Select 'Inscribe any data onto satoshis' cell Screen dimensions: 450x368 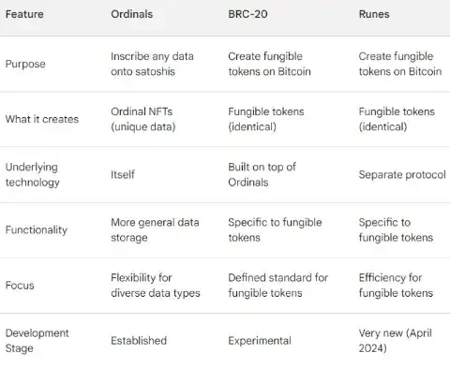coord(152,64)
